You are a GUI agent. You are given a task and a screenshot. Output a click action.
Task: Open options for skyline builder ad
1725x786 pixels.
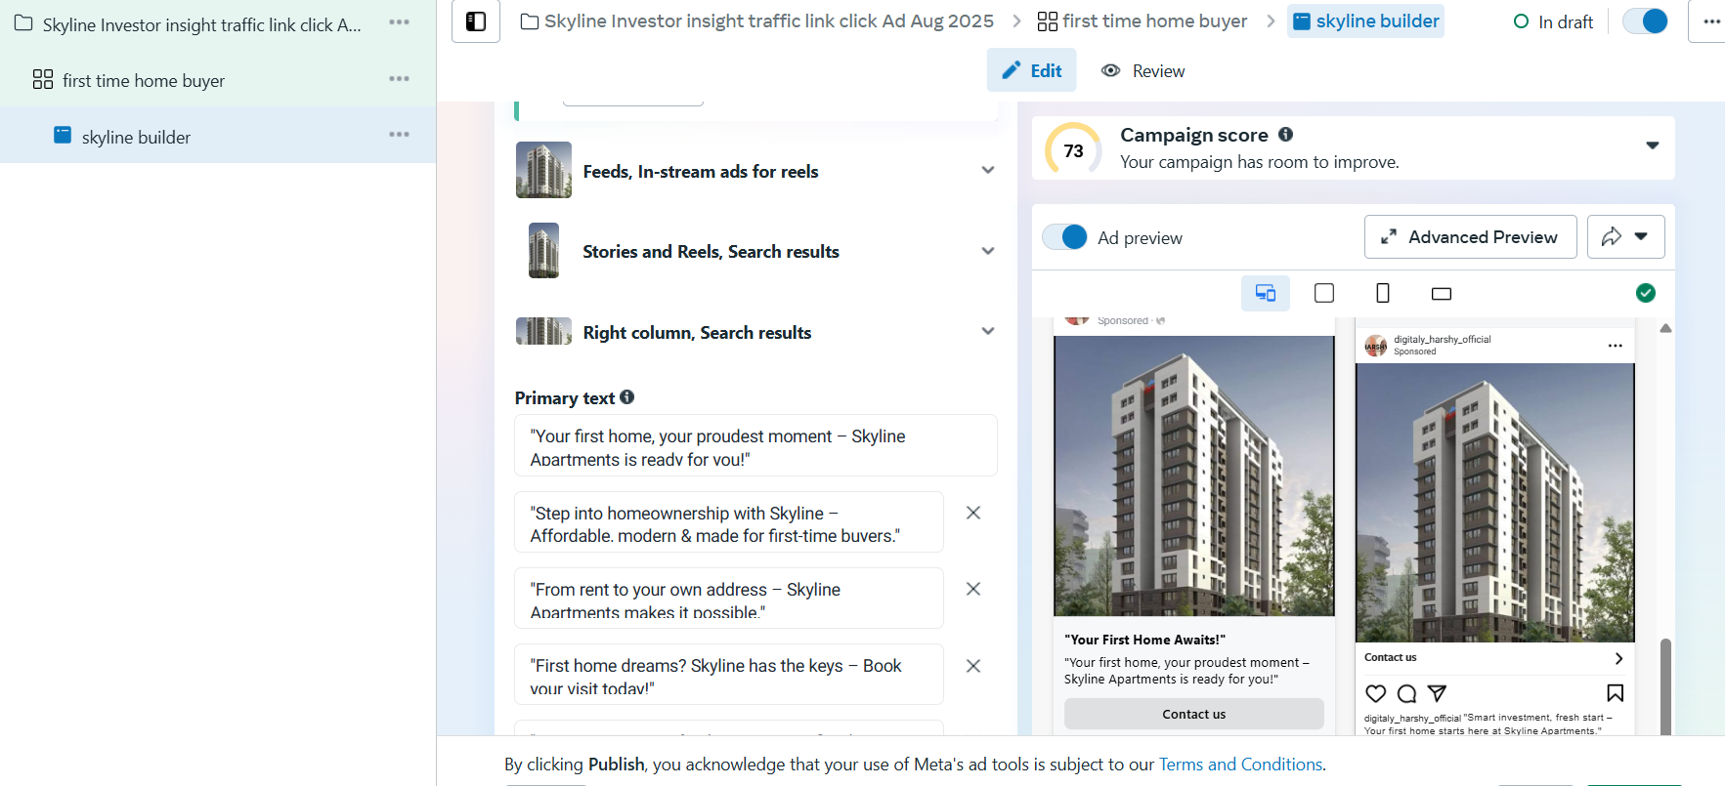point(399,135)
